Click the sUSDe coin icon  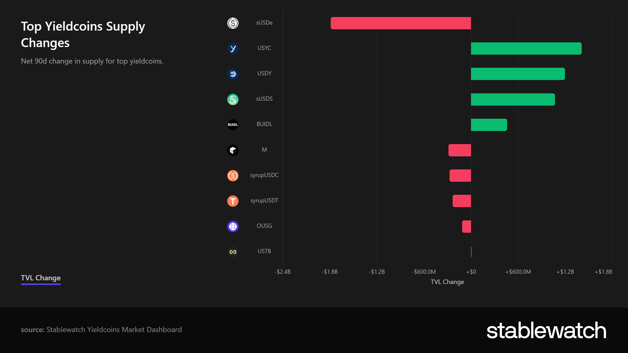(233, 23)
